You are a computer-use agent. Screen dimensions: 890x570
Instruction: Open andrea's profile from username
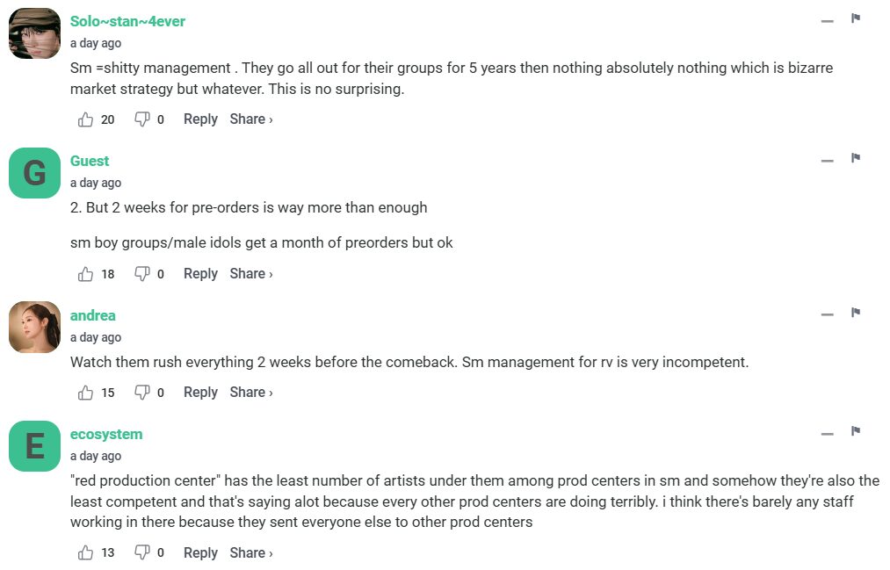coord(92,315)
